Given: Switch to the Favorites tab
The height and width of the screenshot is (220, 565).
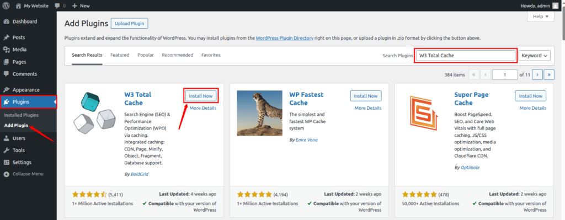Looking at the screenshot, I should tap(211, 55).
